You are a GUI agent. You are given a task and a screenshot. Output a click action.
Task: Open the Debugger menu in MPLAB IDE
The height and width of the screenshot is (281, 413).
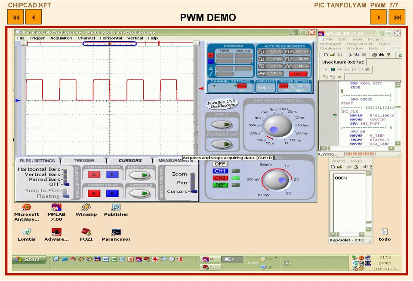(x=330, y=44)
